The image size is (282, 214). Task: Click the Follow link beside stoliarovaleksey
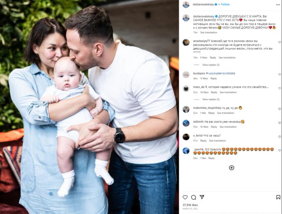point(225,4)
